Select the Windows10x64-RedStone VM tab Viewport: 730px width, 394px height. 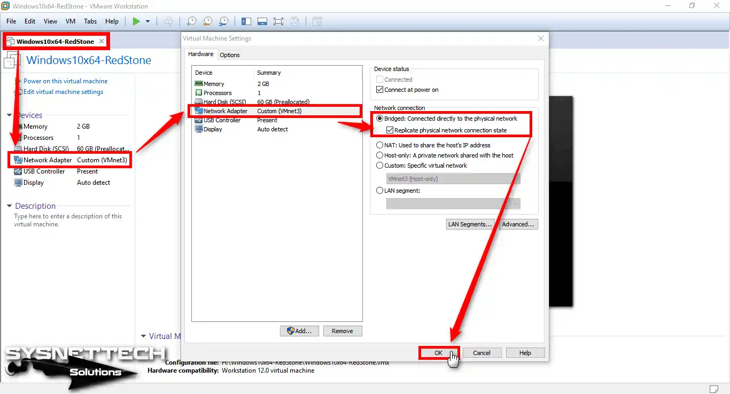pyautogui.click(x=55, y=41)
